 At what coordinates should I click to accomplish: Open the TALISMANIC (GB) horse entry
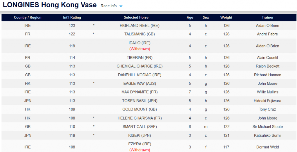[x=140, y=34]
